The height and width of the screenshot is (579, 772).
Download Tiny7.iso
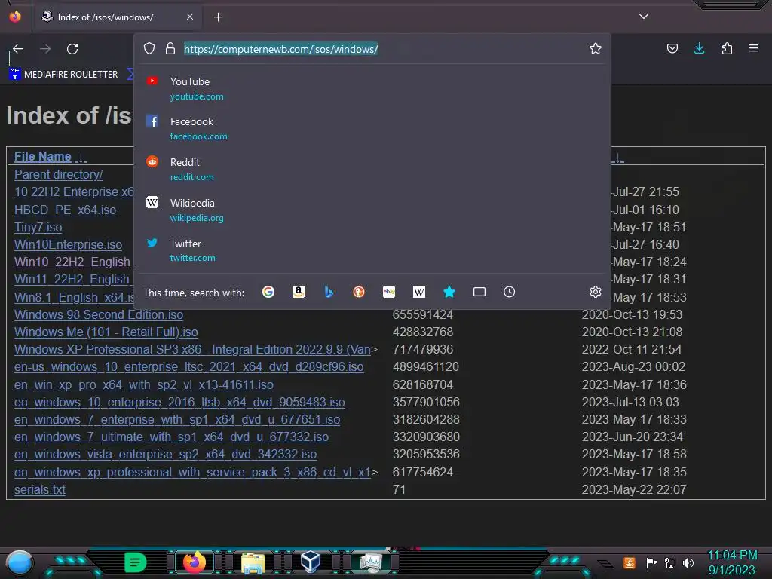click(x=38, y=228)
